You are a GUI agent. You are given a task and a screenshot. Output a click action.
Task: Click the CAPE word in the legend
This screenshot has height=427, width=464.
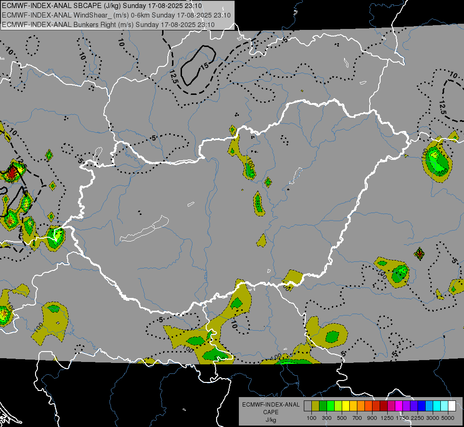[271, 412]
